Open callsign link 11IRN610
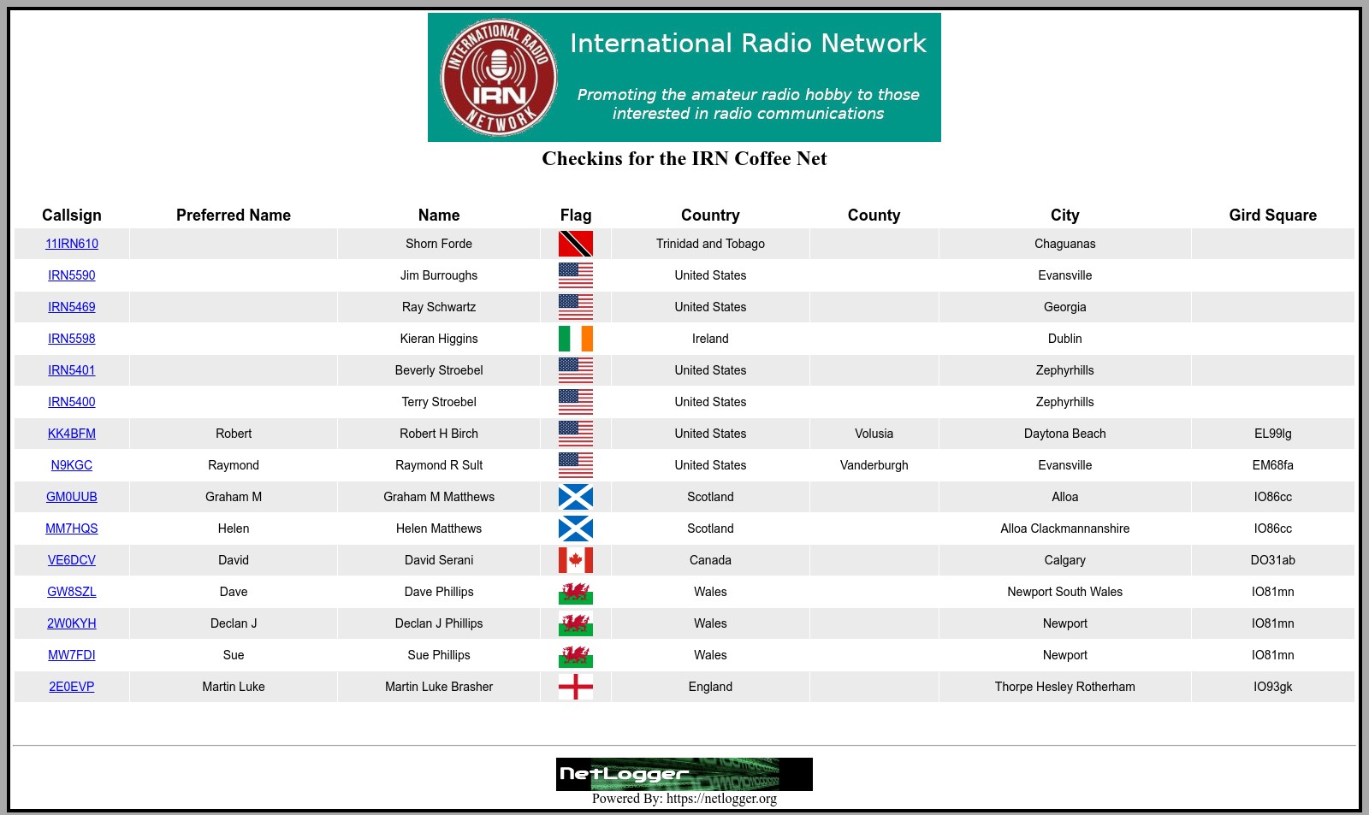1369x815 pixels. click(x=72, y=244)
